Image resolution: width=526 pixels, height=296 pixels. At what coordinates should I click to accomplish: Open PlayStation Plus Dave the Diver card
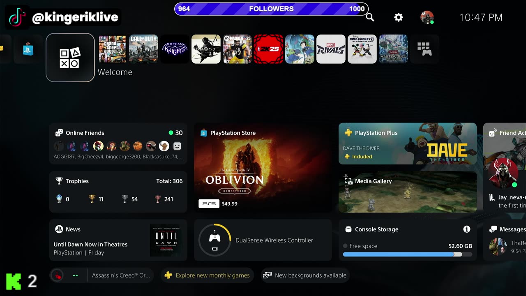pos(408,143)
